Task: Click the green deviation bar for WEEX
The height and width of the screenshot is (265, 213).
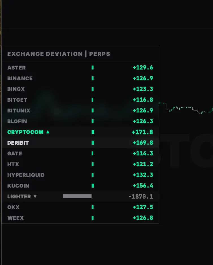Action: click(92, 218)
